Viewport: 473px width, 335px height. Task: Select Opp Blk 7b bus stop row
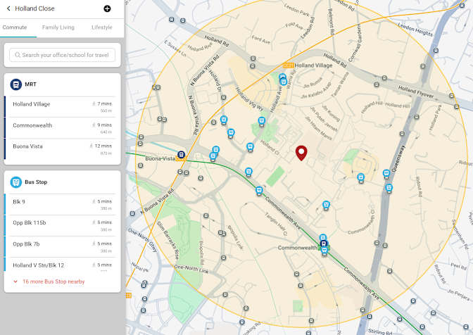(62, 246)
